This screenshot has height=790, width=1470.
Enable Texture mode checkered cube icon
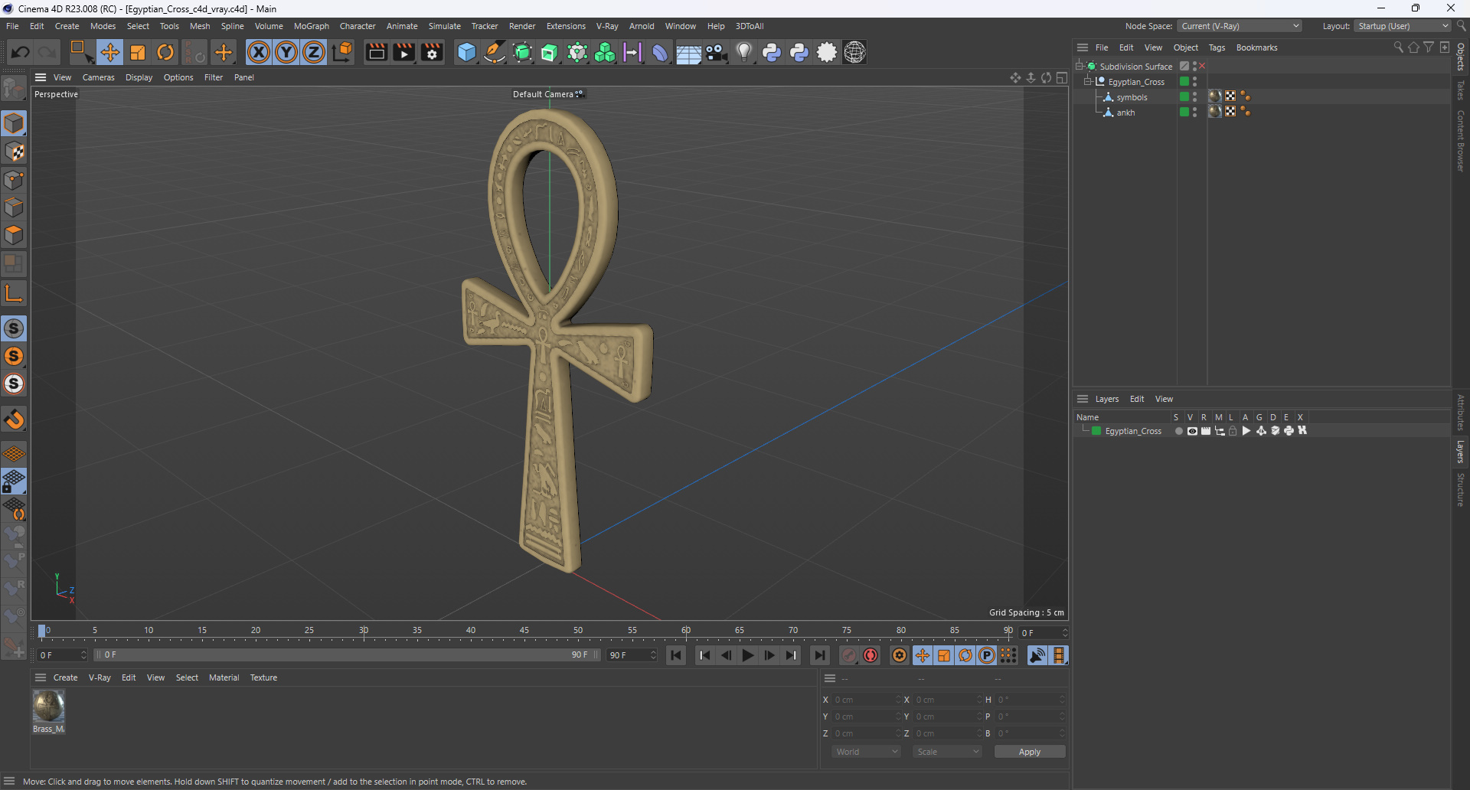[x=14, y=152]
